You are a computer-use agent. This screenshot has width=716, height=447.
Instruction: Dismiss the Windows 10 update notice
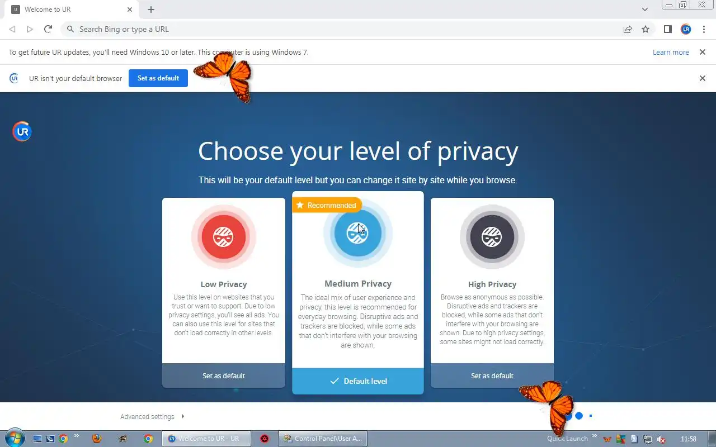(x=703, y=52)
